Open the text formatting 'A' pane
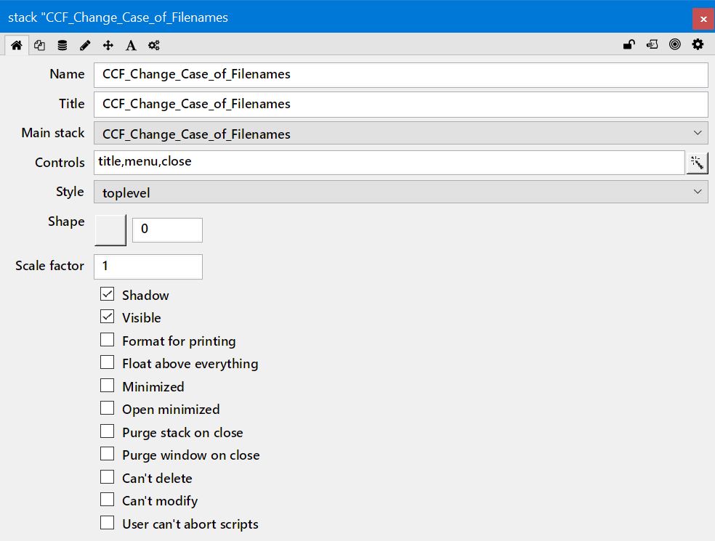Screen dimensions: 715x541 point(131,45)
